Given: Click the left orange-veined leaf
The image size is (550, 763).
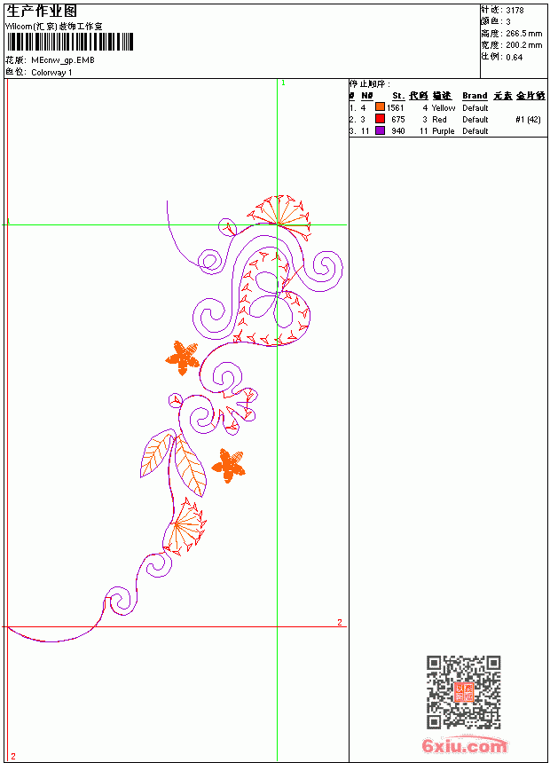Looking at the screenshot, I should [x=157, y=453].
